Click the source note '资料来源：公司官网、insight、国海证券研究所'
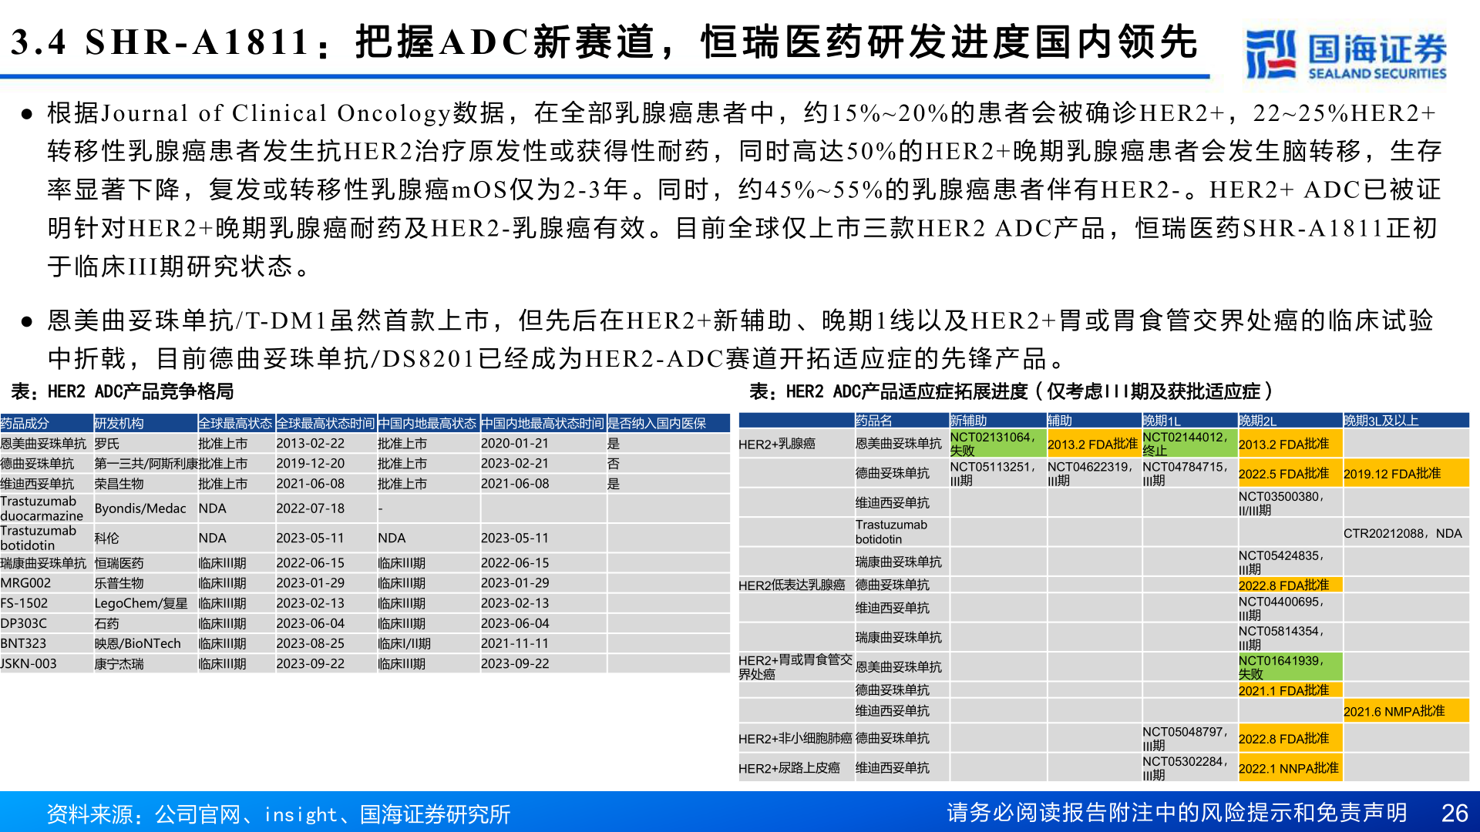This screenshot has width=1480, height=832. coord(278,814)
